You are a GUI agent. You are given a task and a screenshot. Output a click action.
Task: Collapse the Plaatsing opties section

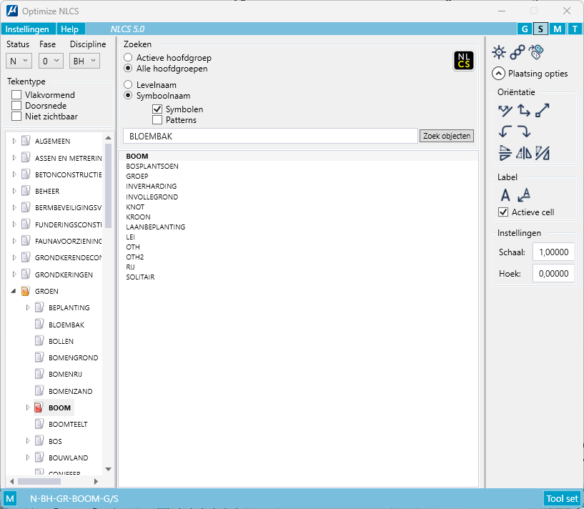[499, 74]
